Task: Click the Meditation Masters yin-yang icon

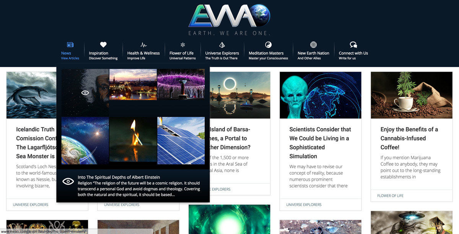Action: (268, 45)
